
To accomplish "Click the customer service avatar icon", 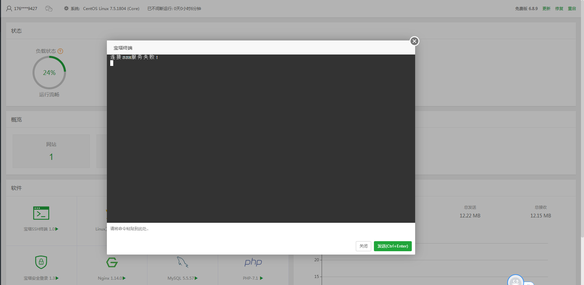I will coord(516,280).
